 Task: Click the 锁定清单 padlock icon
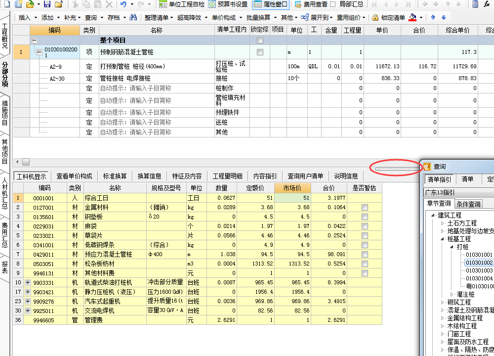pyautogui.click(x=375, y=17)
